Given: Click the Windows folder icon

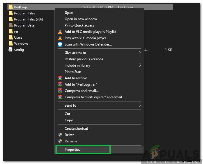Looking at the screenshot, I should pyautogui.click(x=11, y=44).
